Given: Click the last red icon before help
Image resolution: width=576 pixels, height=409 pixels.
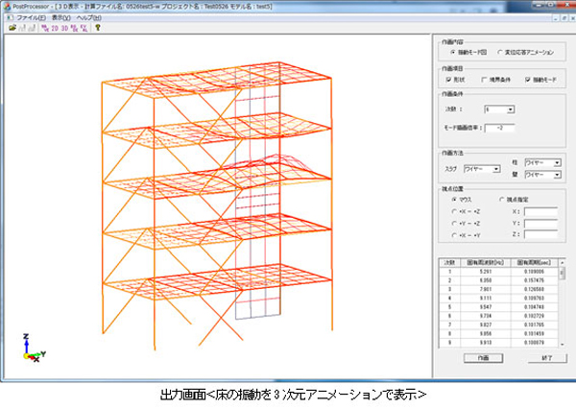Looking at the screenshot, I should 84,28.
